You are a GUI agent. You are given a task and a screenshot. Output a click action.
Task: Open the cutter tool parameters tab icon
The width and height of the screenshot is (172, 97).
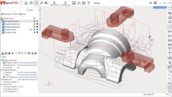[x=19, y=53]
